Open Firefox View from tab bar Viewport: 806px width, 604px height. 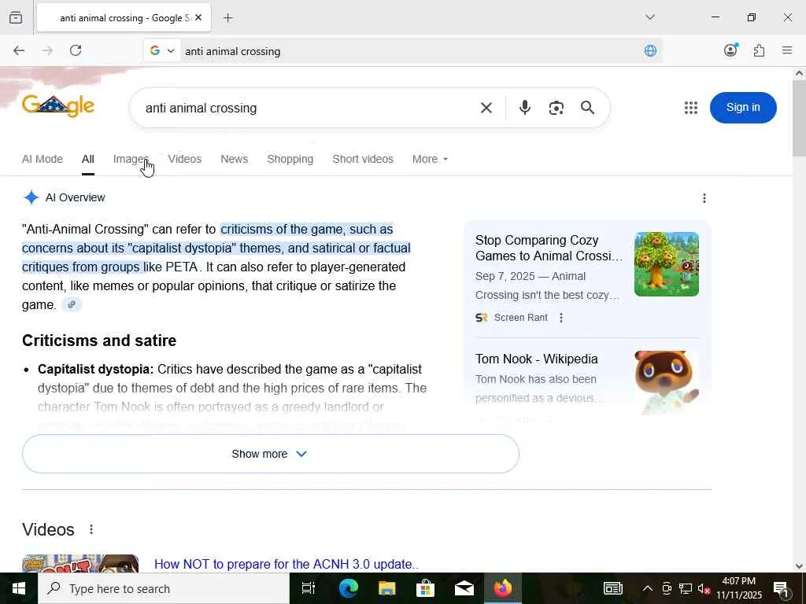pos(16,17)
